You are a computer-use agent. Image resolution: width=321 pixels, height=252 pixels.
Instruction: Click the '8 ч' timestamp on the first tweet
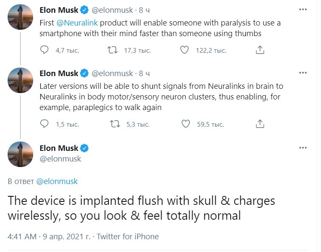(144, 9)
